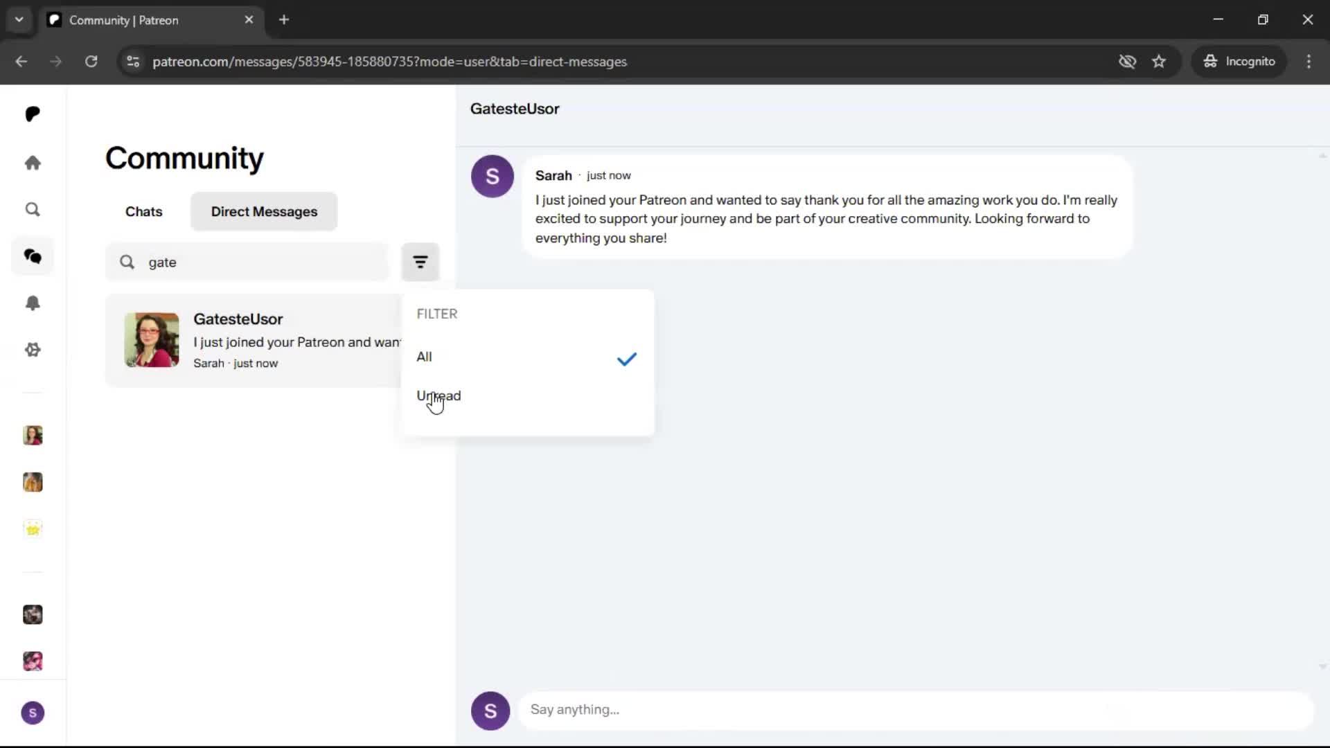This screenshot has height=748, width=1330.
Task: Click the 'Community' heading
Action: coord(184,158)
